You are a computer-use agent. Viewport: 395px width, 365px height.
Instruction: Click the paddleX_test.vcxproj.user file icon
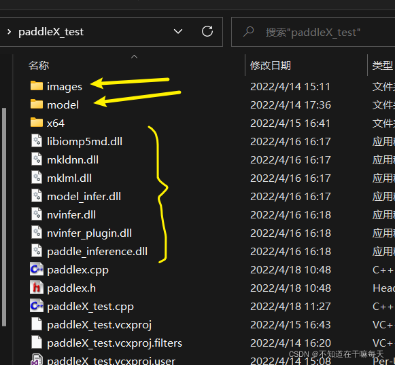pos(37,360)
